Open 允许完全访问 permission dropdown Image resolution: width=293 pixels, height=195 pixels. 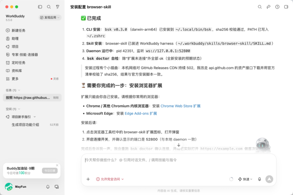(110, 179)
